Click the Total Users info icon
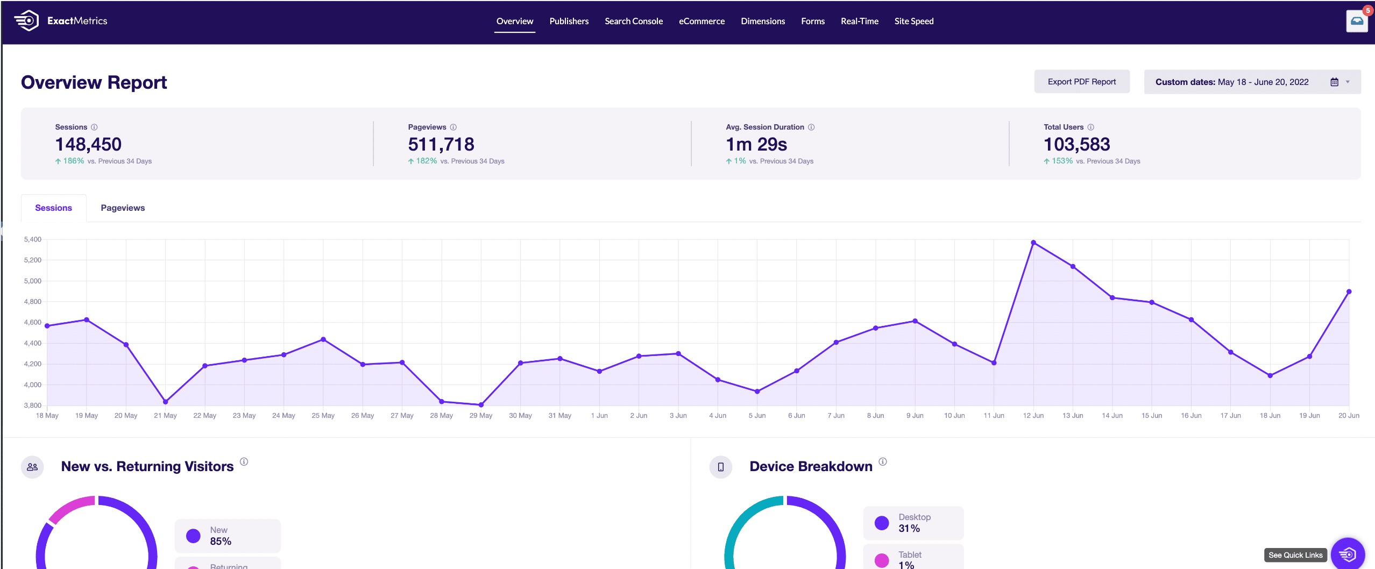 point(1090,127)
